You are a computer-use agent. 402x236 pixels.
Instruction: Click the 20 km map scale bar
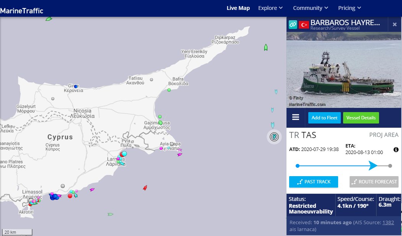[x=16, y=232]
